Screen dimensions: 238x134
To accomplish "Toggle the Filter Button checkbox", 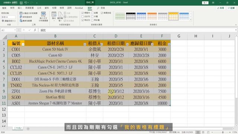I will pyautogui.click(x=102, y=13).
